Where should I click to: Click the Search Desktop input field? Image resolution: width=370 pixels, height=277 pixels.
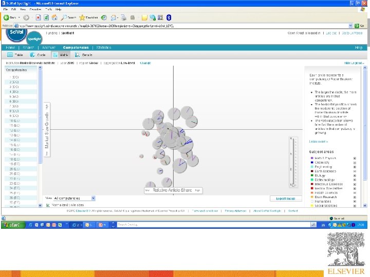[x=214, y=225]
